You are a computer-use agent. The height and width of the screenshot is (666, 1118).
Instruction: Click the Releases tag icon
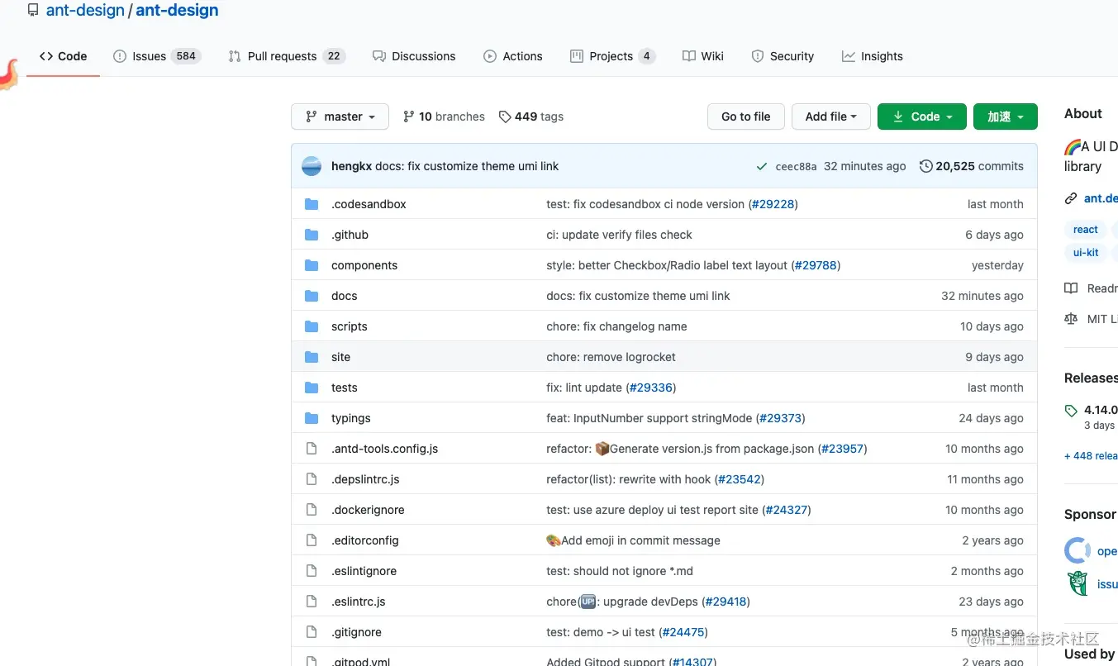(x=1071, y=411)
